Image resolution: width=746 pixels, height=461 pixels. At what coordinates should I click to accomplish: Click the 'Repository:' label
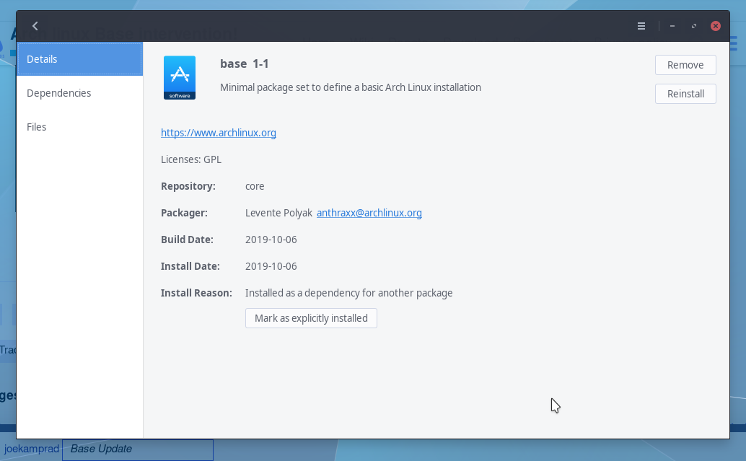pos(188,186)
